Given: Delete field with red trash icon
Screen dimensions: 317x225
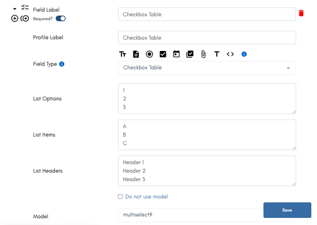Looking at the screenshot, I should coord(301,13).
